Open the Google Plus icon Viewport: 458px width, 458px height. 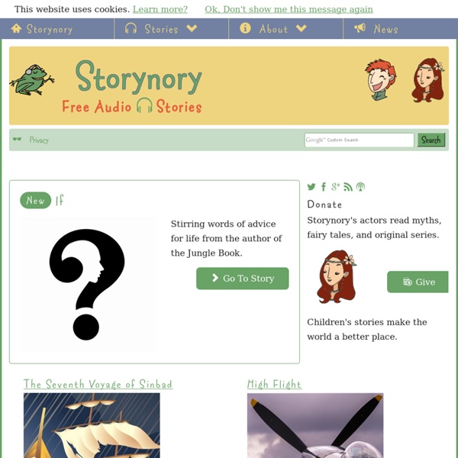pos(336,187)
